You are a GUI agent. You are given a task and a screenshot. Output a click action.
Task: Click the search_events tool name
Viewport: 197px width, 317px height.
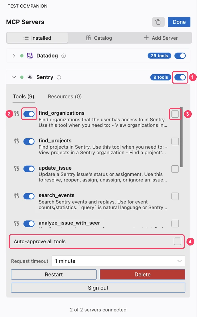click(57, 195)
